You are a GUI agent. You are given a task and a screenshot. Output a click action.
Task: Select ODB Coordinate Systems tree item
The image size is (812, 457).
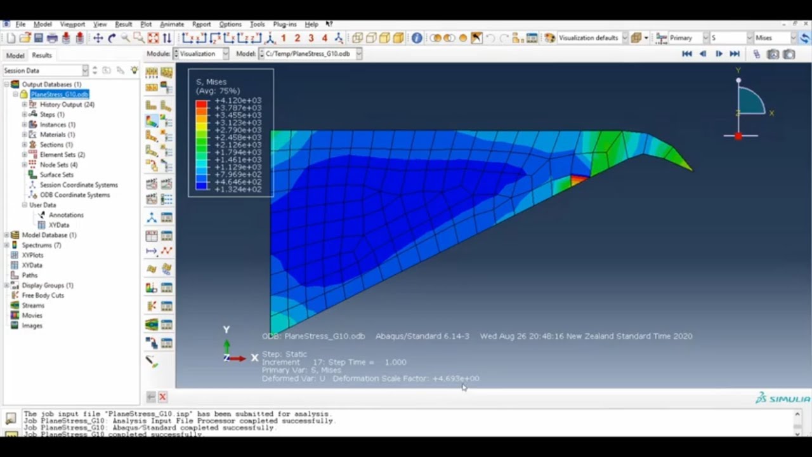click(x=74, y=195)
